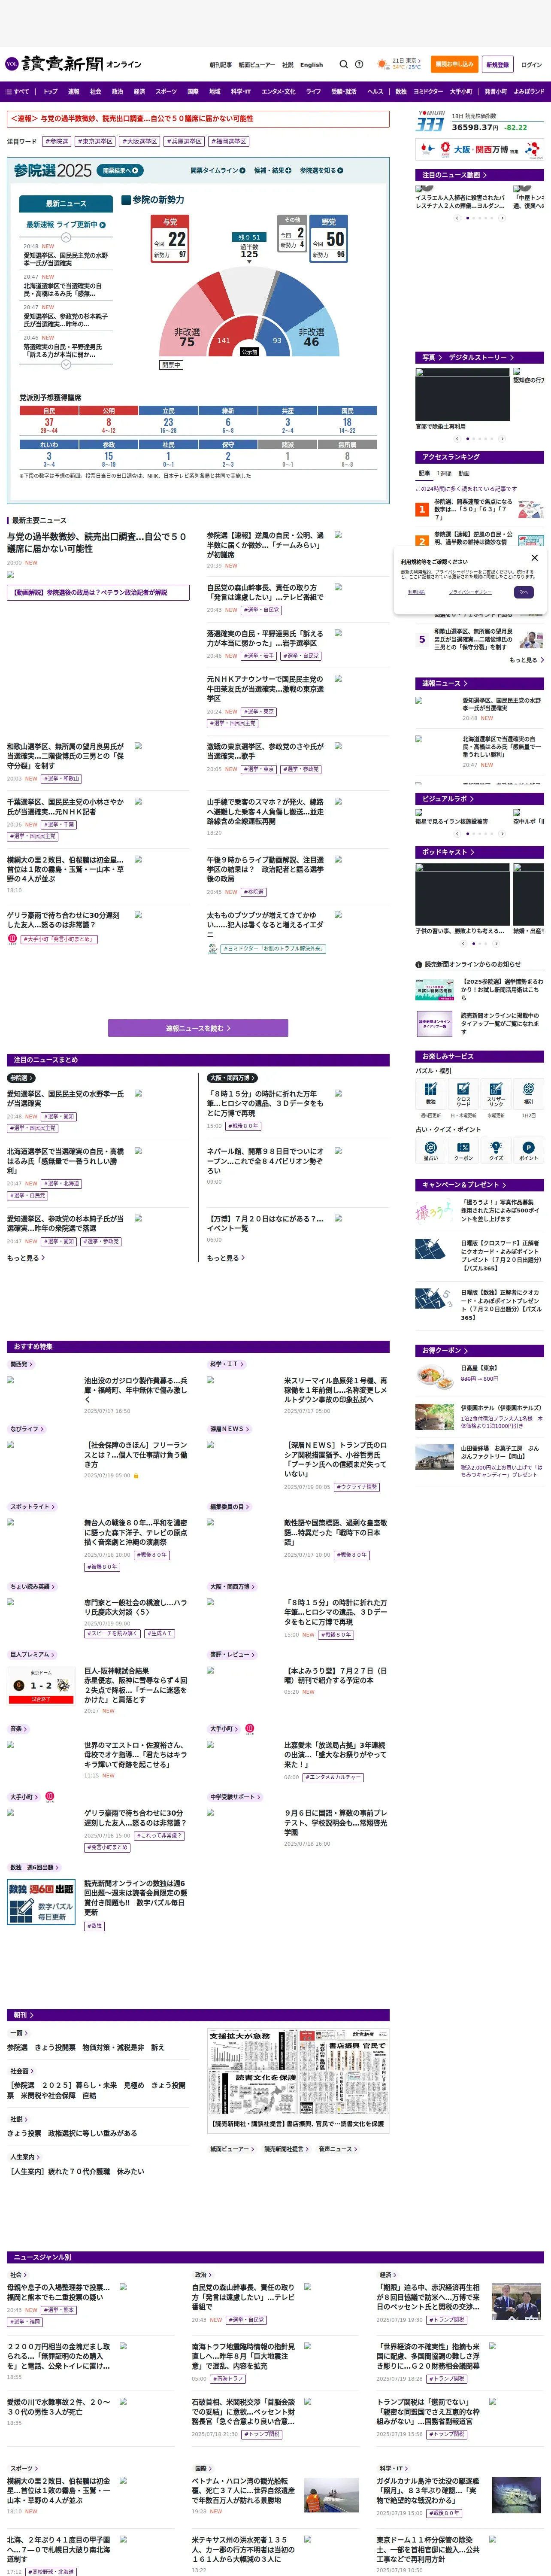Open the 速報ニュース sidebar section header
Image resolution: width=551 pixels, height=2576 pixels.
pyautogui.click(x=480, y=683)
